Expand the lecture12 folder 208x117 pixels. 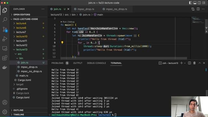pyautogui.click(x=29, y=45)
